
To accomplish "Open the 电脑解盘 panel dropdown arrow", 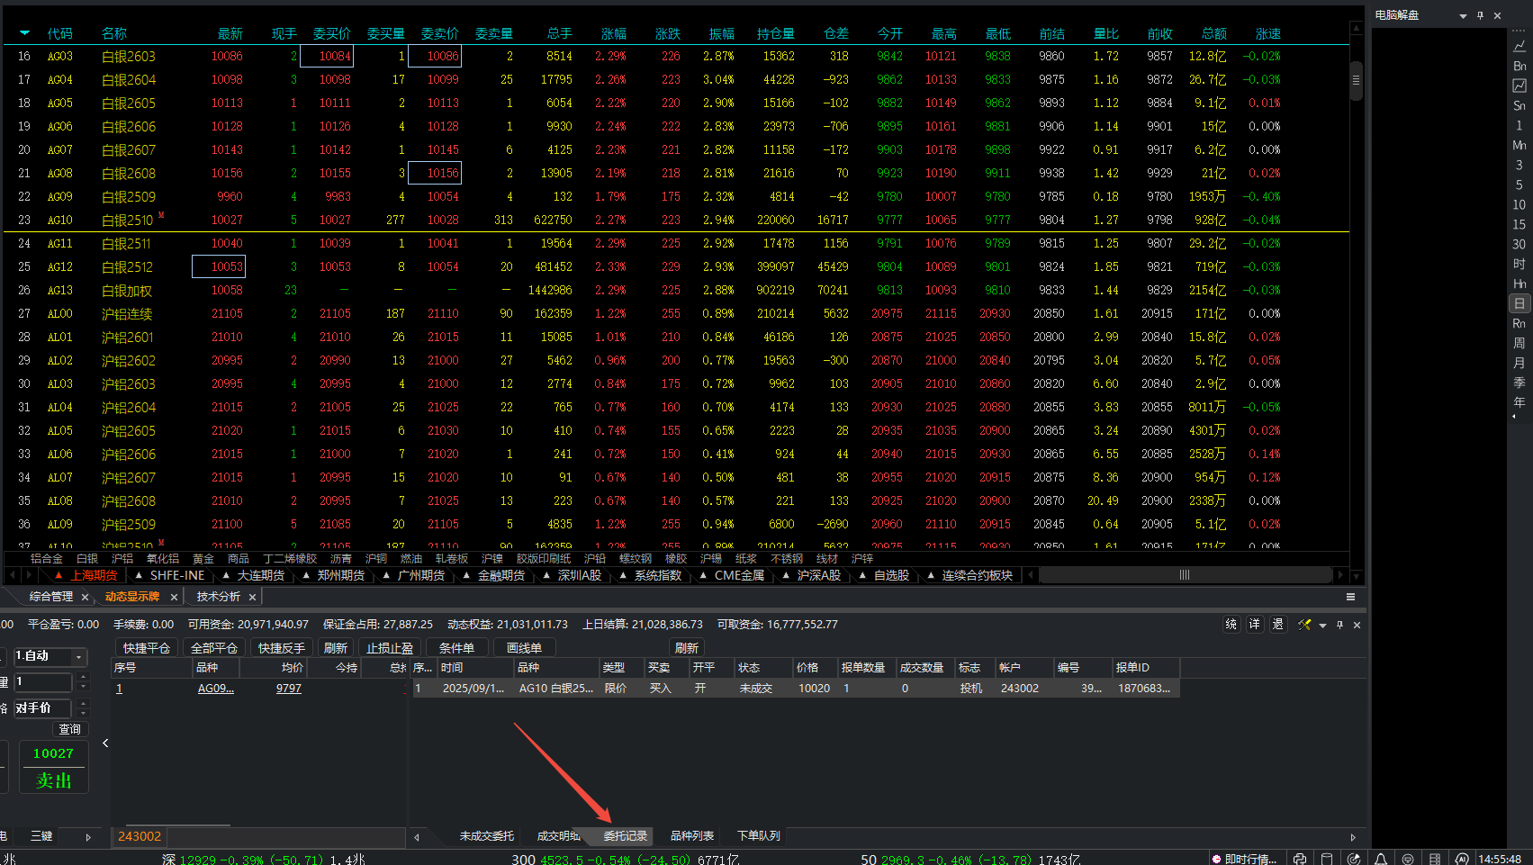I will 1463,15.
